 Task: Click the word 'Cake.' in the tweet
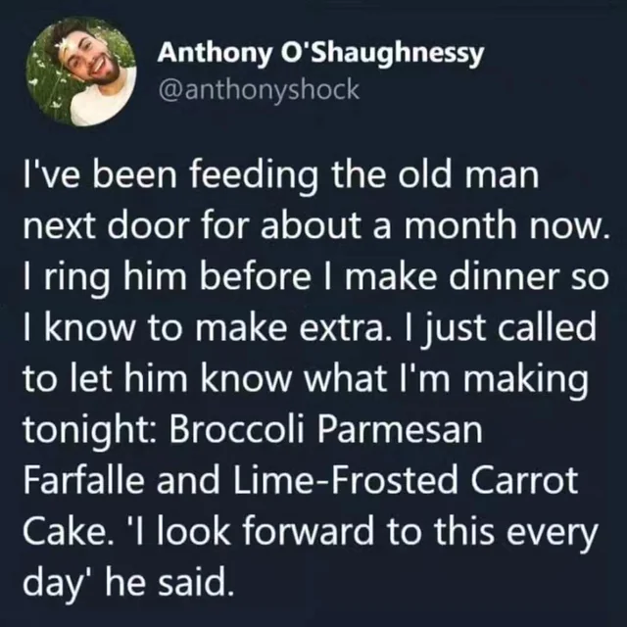coord(66,531)
